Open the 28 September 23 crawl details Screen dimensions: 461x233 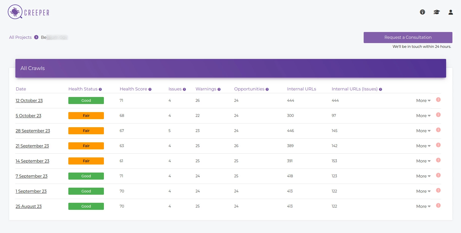pos(33,131)
